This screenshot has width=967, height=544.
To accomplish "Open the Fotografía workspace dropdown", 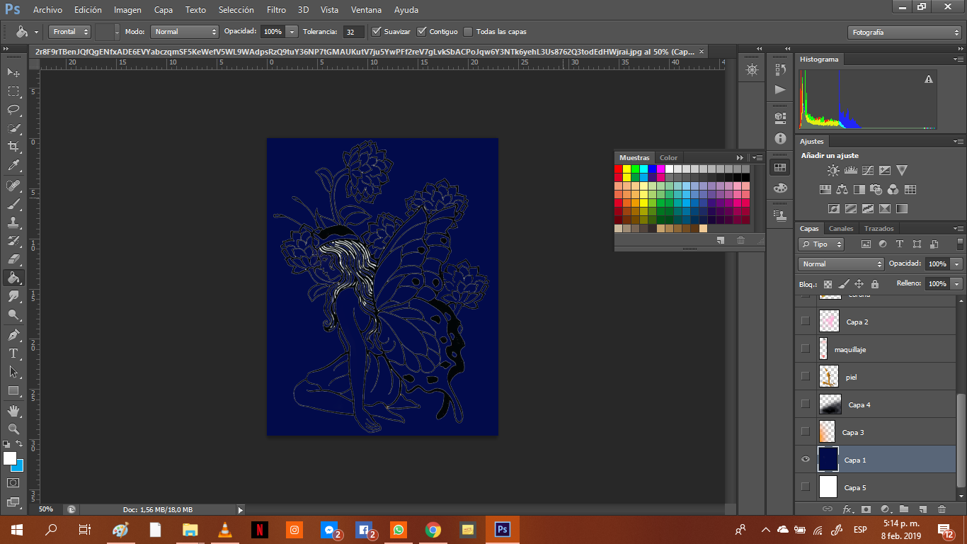I will 904,33.
